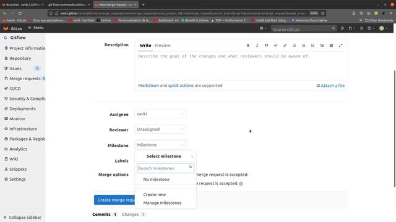
Task: Toggle the Milestone dropdown
Action: [x=160, y=145]
